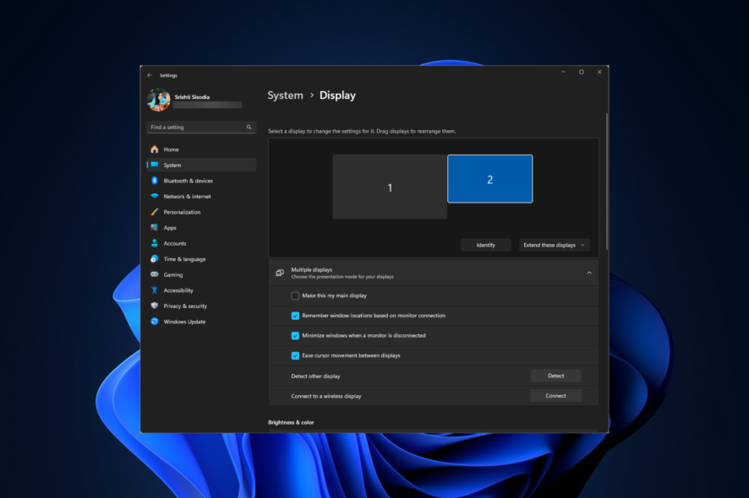749x498 pixels.
Task: Check Make this my main display
Action: tap(295, 295)
